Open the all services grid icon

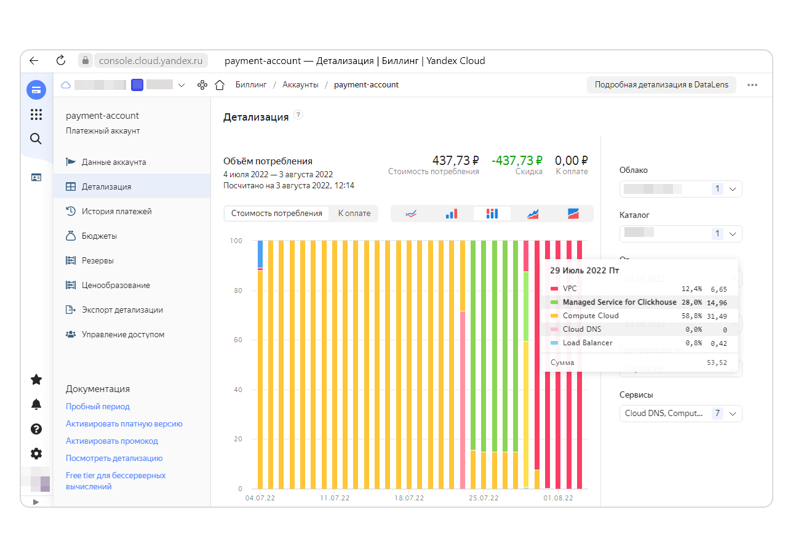[36, 114]
